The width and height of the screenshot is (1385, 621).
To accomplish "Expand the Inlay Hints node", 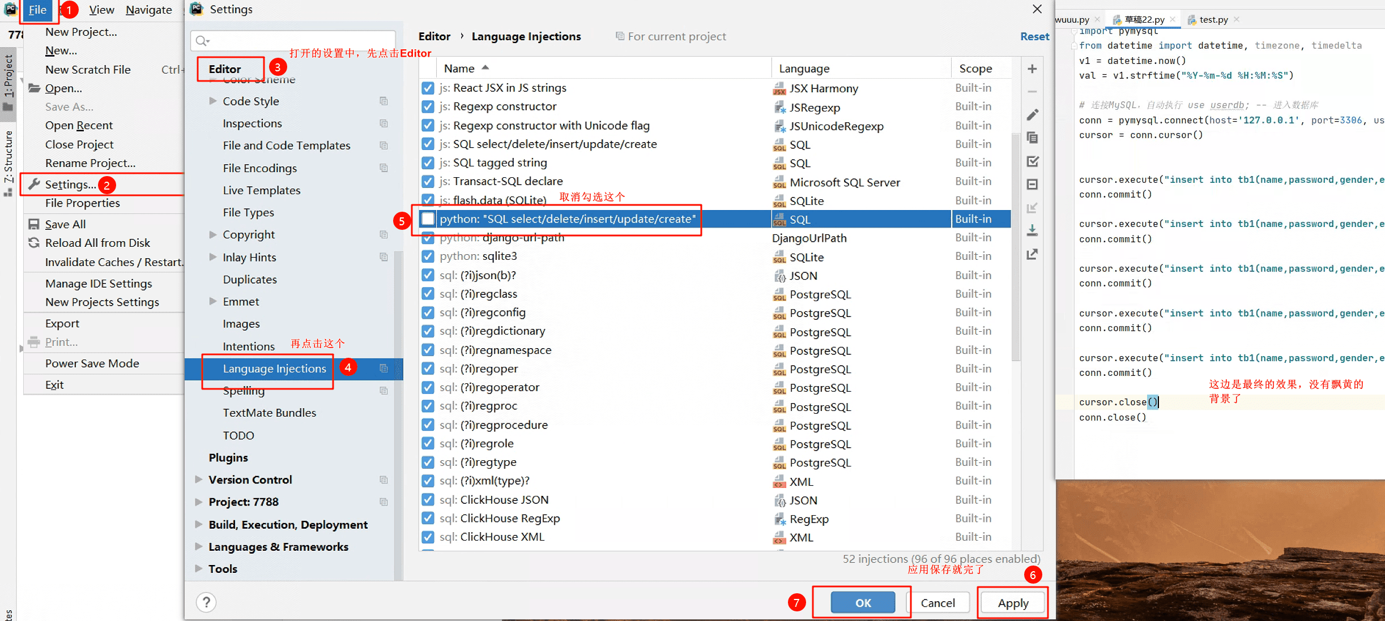I will click(x=213, y=257).
